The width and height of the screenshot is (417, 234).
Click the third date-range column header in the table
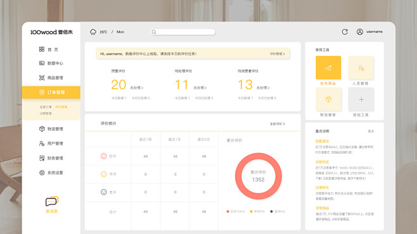click(203, 140)
